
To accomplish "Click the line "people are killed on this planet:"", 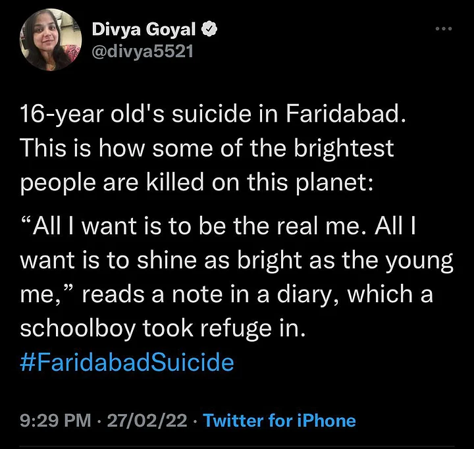I will pyautogui.click(x=197, y=181).
